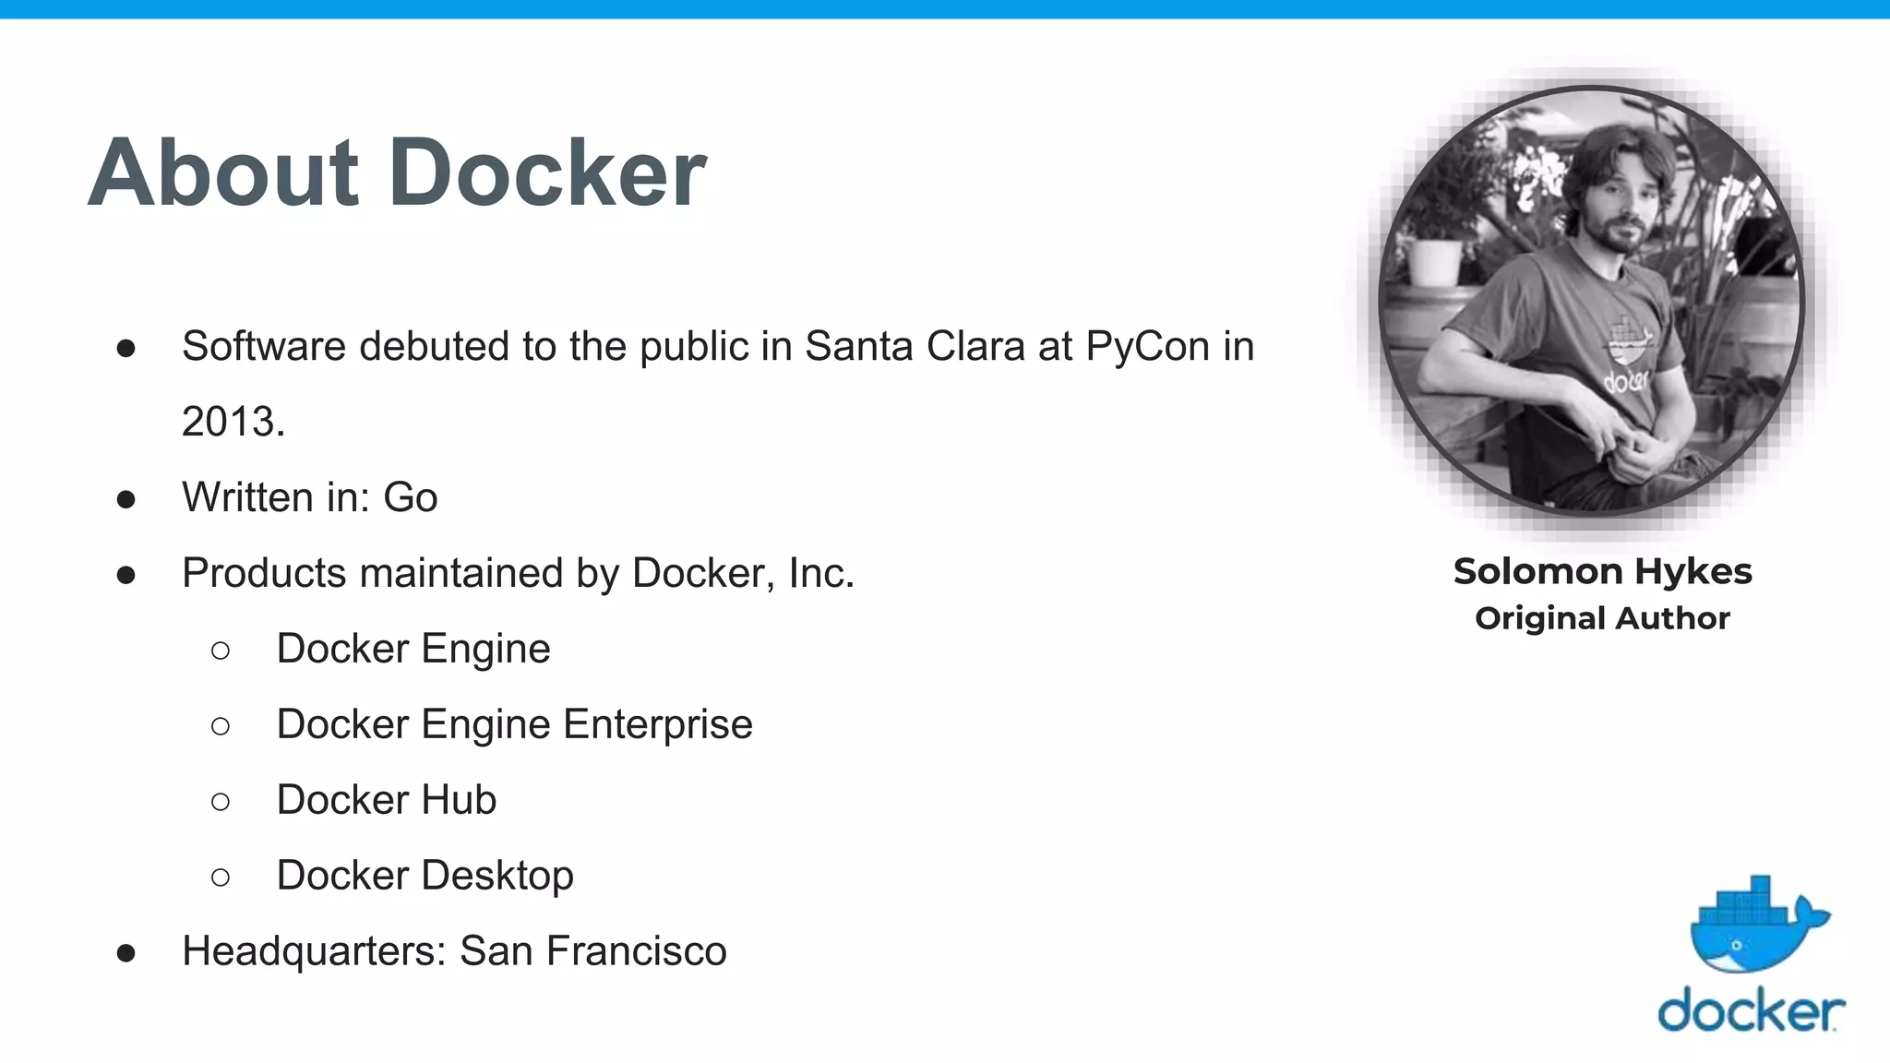Click the hollow bullet beside Docker Hub
Viewport: 1890px width, 1063px height.
[220, 801]
